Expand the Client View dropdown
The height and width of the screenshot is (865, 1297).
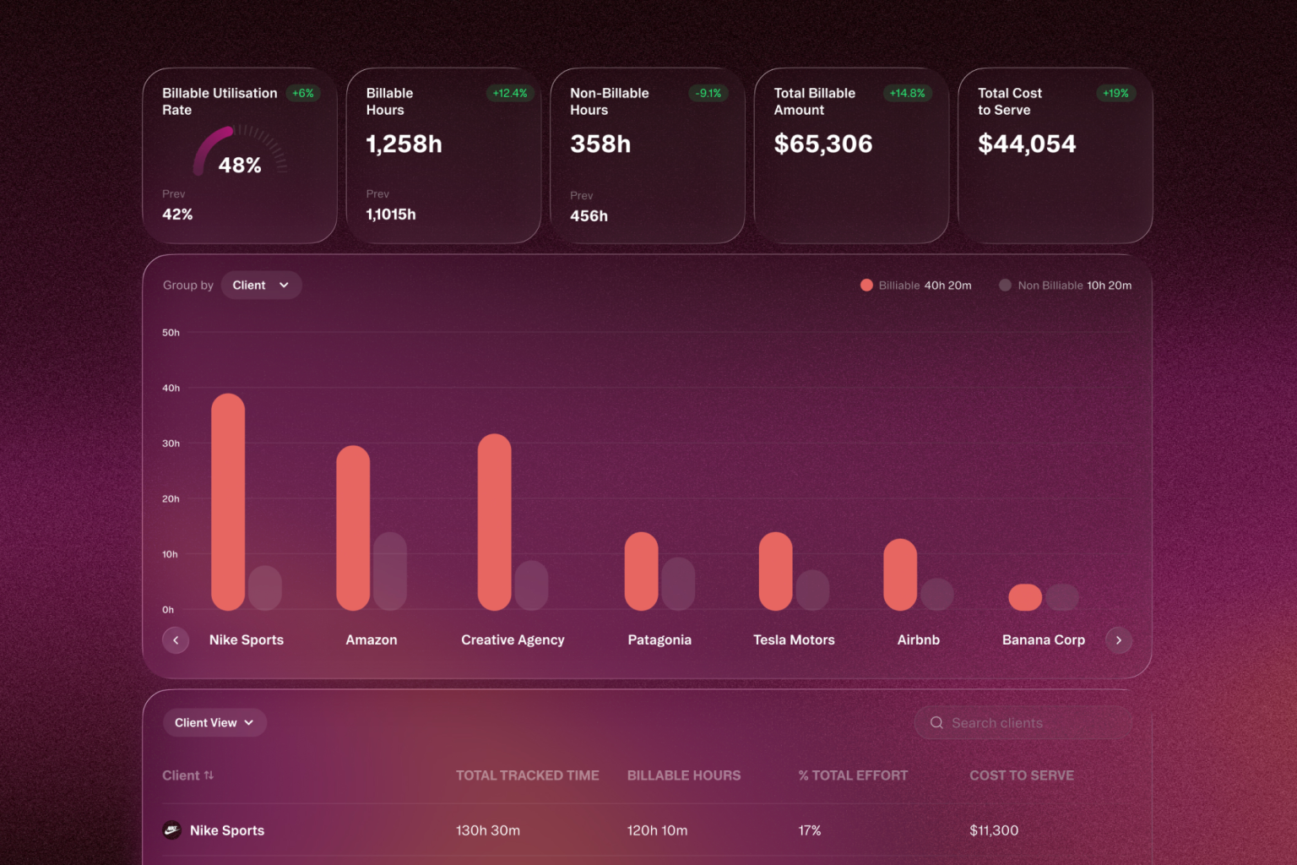pos(214,723)
